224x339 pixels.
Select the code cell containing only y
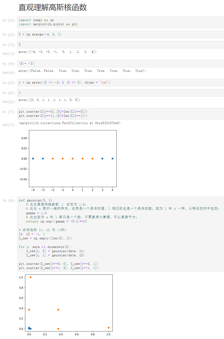[120, 93]
